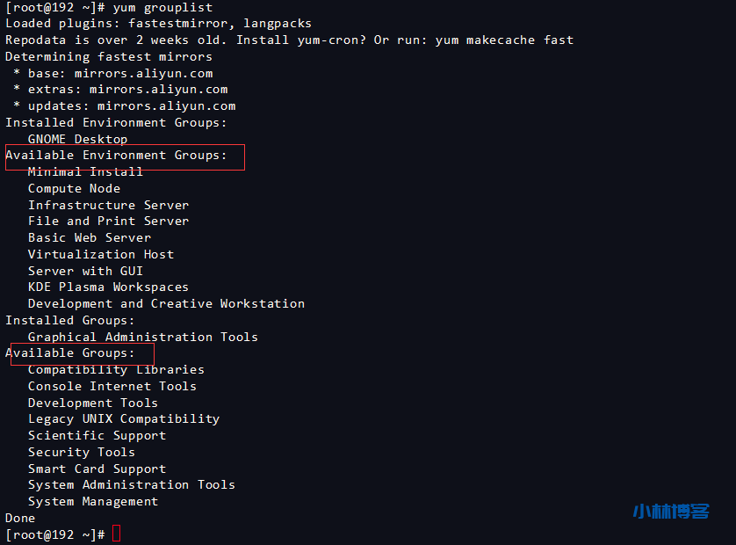Click the 'Minimal Install' entry

(85, 172)
